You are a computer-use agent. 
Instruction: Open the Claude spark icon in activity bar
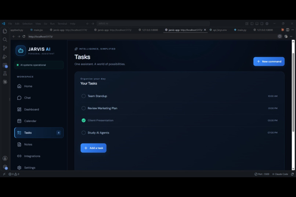tap(5, 82)
